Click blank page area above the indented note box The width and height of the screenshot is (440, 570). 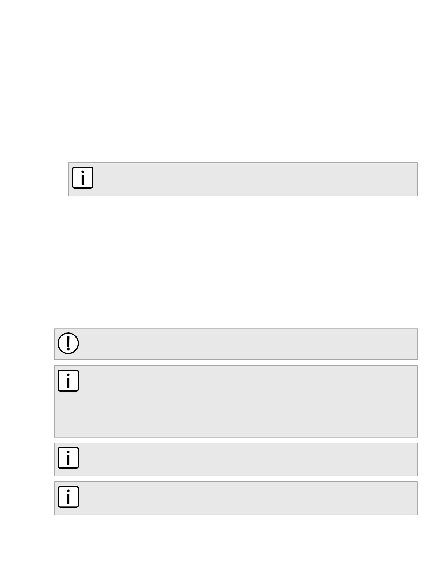pyautogui.click(x=226, y=101)
